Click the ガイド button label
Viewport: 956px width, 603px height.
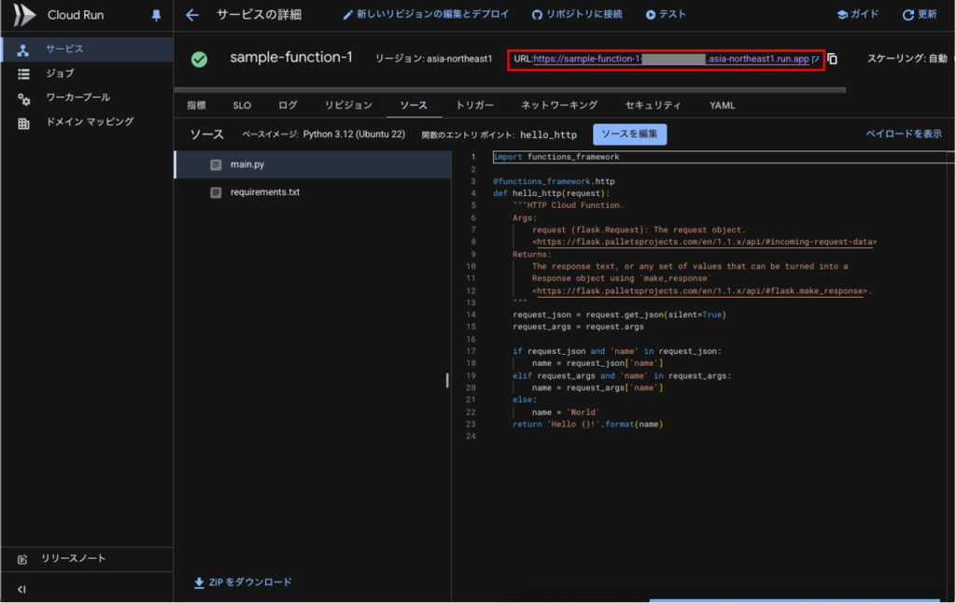point(865,14)
